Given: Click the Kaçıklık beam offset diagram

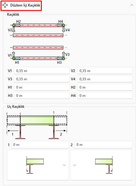Looking at the screenshot, I should pos(39,42).
